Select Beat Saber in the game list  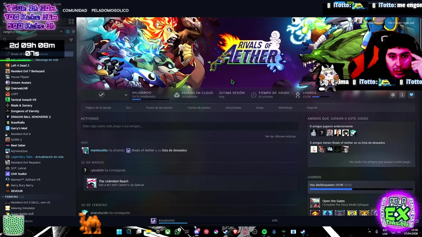coord(18,145)
